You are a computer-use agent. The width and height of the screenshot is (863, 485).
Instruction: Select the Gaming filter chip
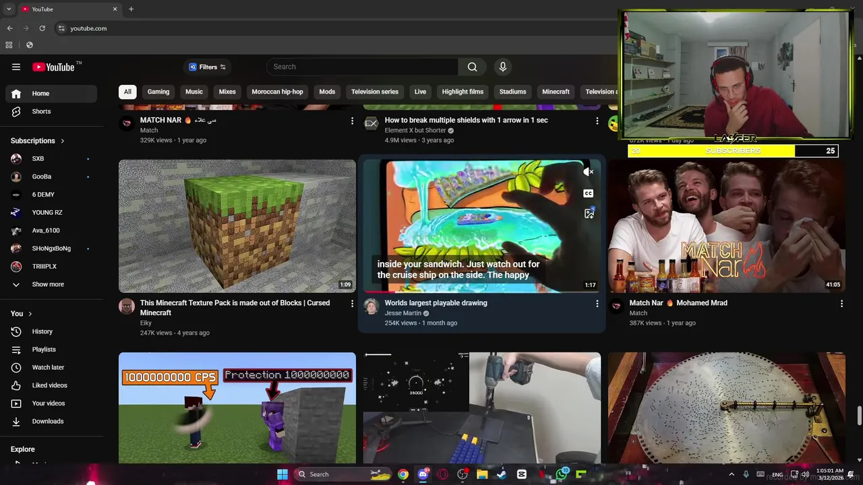tap(158, 92)
